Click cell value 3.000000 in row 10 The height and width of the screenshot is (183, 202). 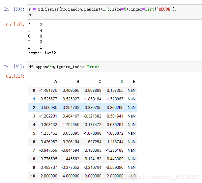(x=93, y=176)
